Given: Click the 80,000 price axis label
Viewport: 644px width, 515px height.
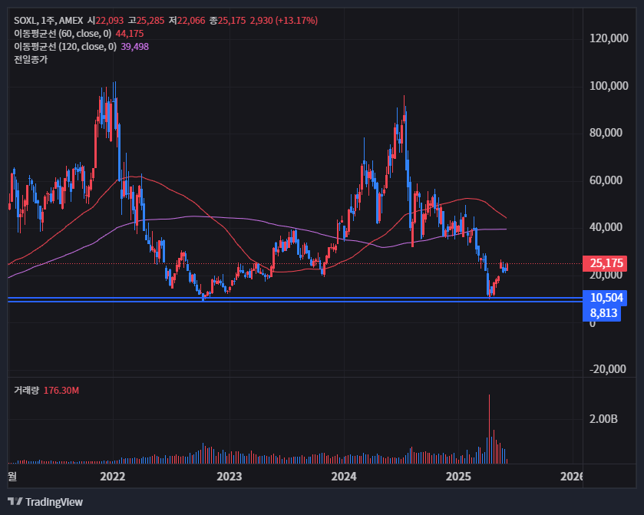Looking at the screenshot, I should pos(606,133).
